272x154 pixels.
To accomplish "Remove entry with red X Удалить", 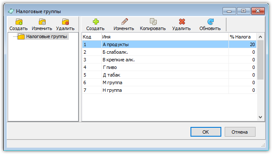I will coord(182,25).
